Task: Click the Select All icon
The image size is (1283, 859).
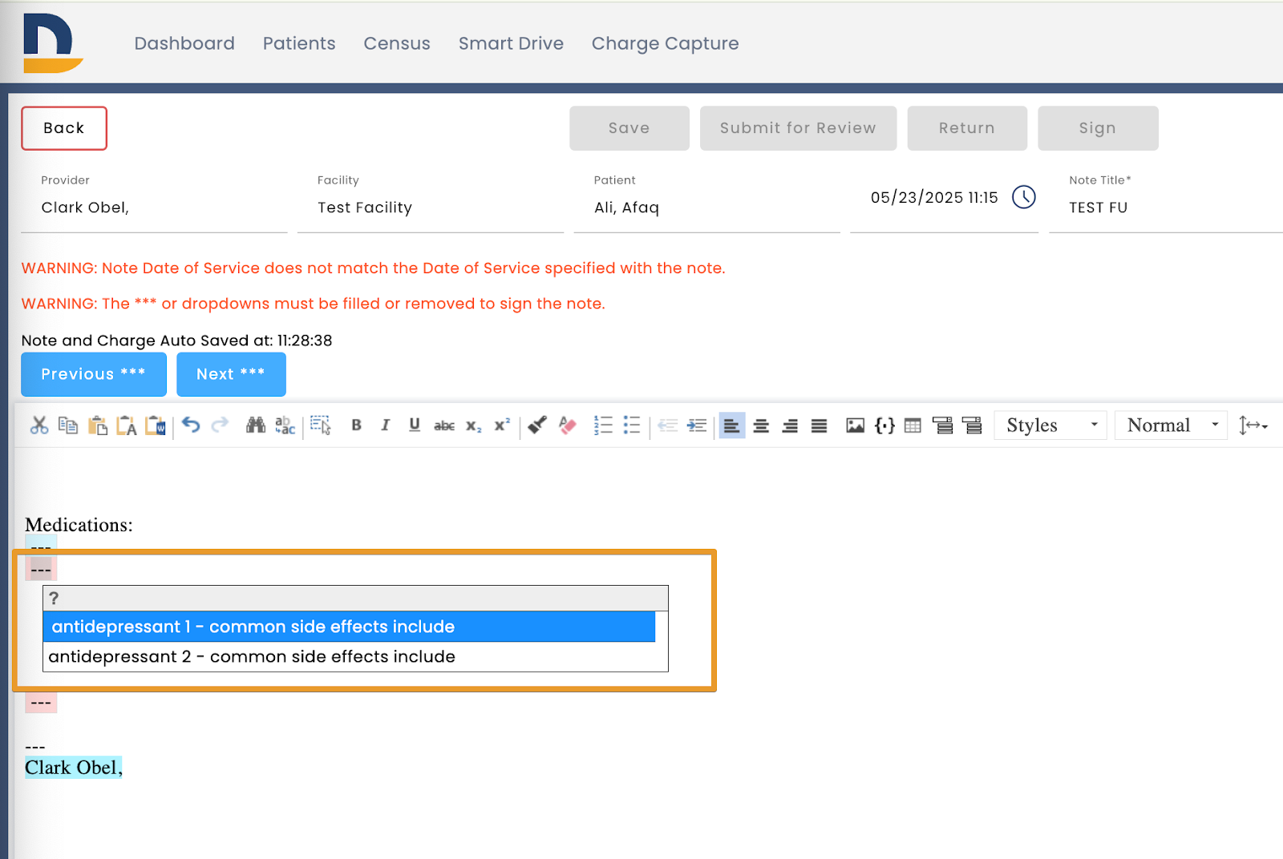Action: 322,425
